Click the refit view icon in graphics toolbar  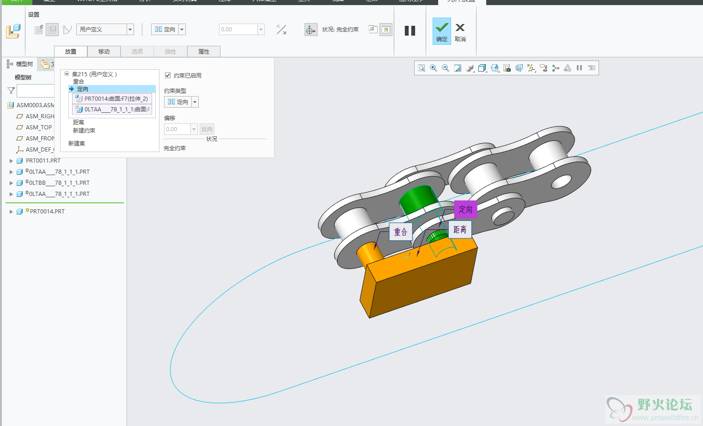point(422,68)
